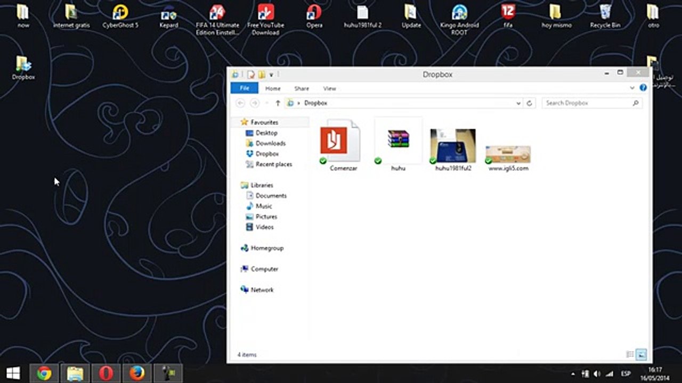
Task: Expand the ribbon with the chevron
Action: pyautogui.click(x=632, y=88)
